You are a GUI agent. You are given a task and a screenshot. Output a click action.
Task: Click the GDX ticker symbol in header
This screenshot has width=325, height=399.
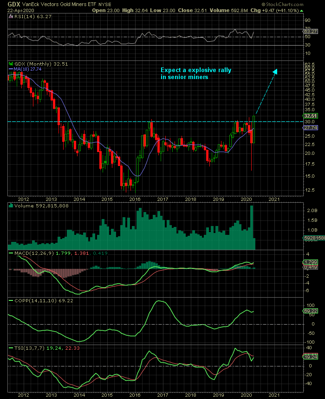pyautogui.click(x=14, y=4)
